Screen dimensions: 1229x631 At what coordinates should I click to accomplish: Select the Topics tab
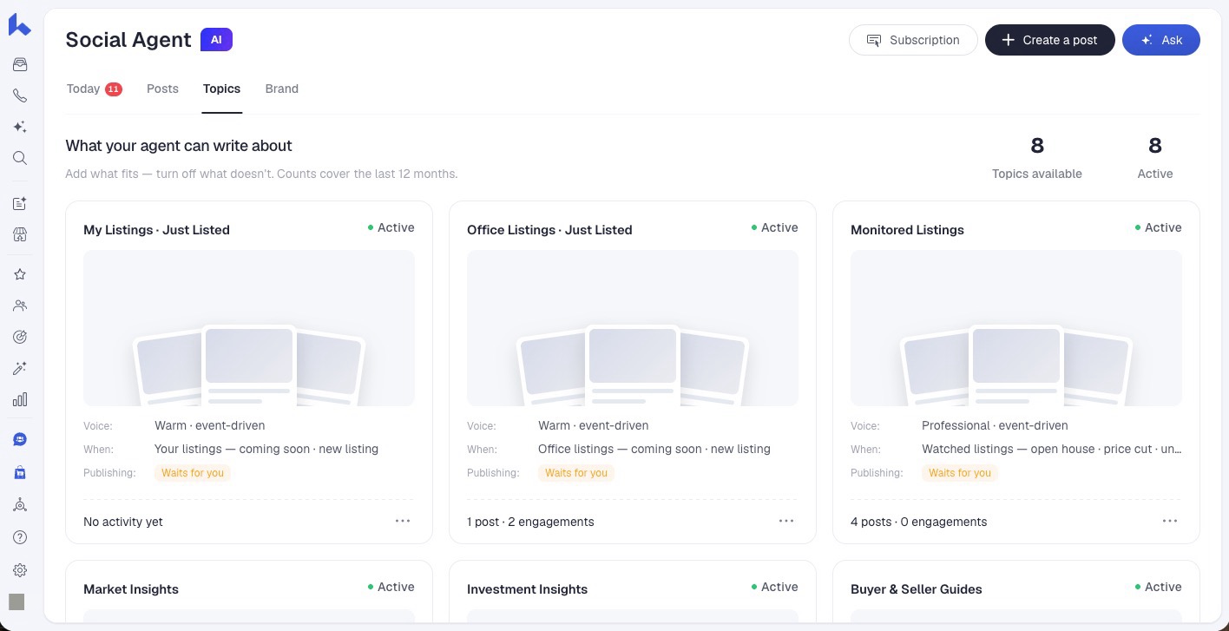(x=221, y=89)
